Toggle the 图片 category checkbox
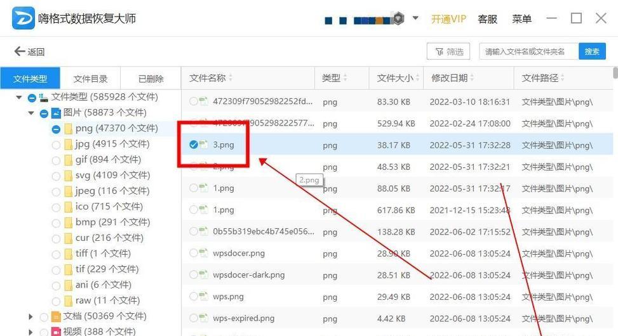Viewport: 618px width, 336px height. pyautogui.click(x=44, y=113)
